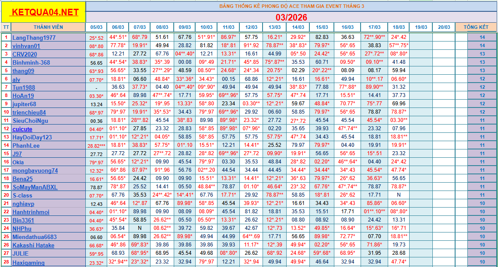Click the vinhvan01 member link

[26, 46]
